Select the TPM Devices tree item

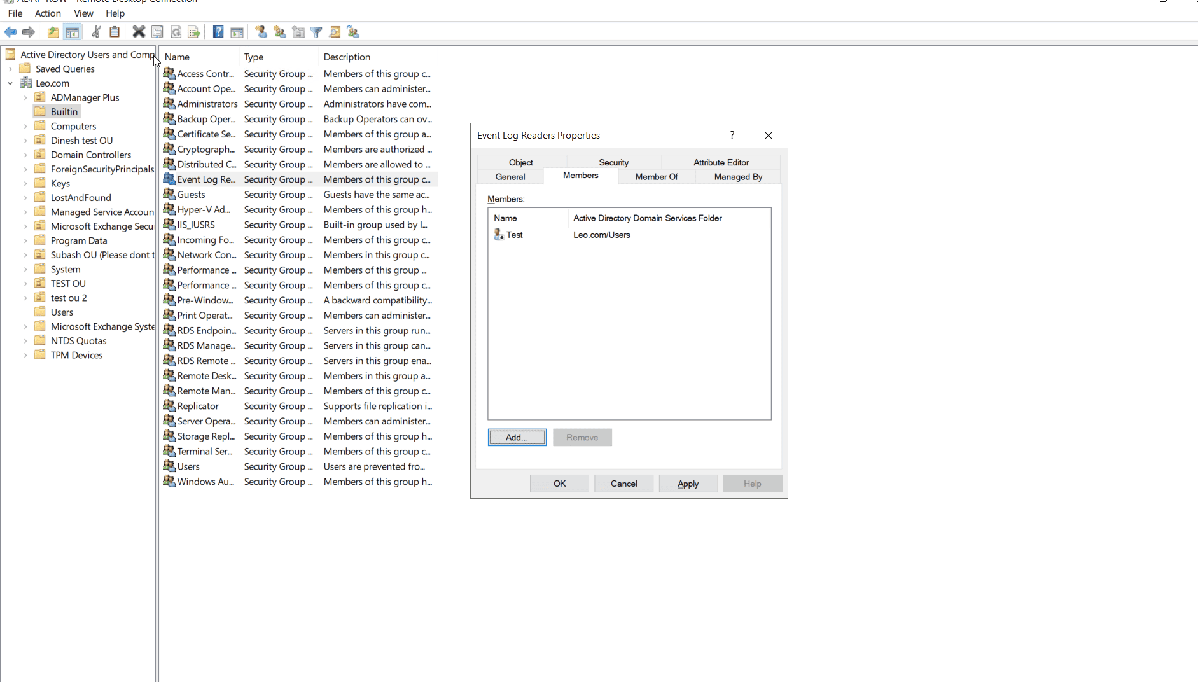(76, 355)
